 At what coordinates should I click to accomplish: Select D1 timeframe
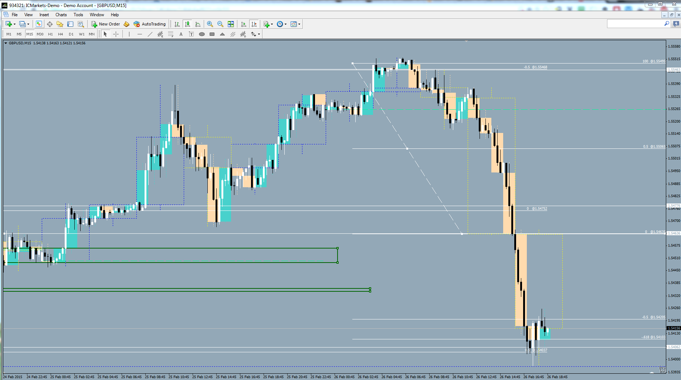pos(71,34)
